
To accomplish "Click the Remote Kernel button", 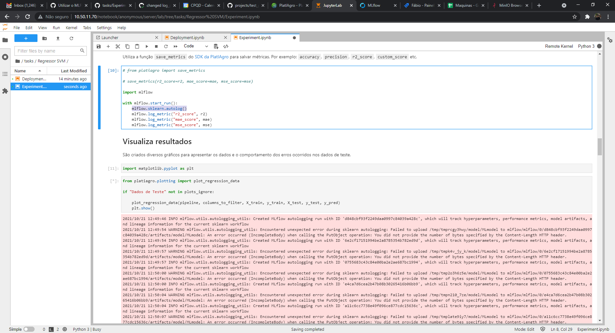I will (x=559, y=46).
